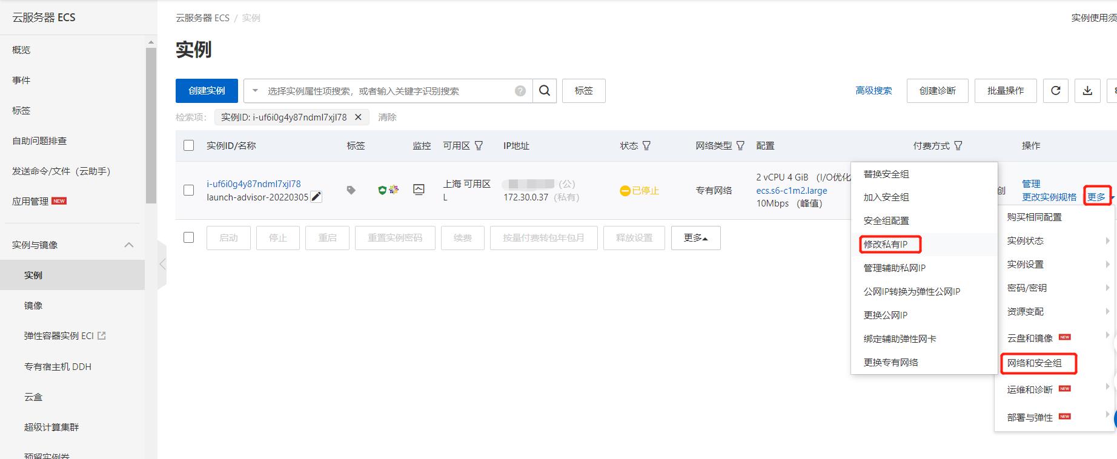Open 高级搜索 link
This screenshot has width=1117, height=459.
873,91
